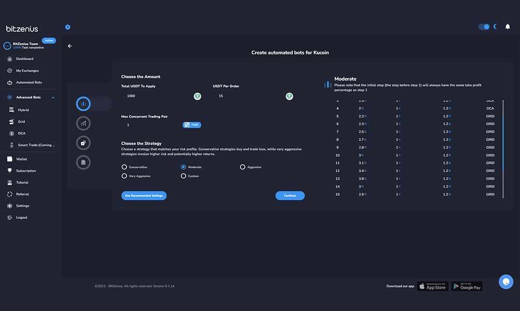
Task: Click the My Exchanges icon
Action: click(x=10, y=70)
